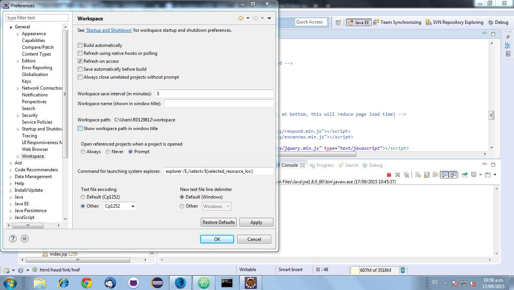Viewport: 514px width, 290px height.
Task: Click the Remove Launch grey X icon
Action: 398,175
